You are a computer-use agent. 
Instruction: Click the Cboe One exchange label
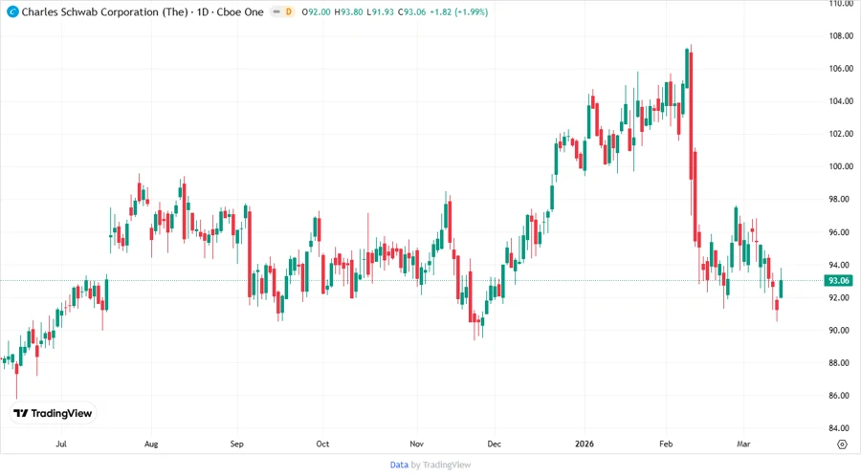(240, 11)
